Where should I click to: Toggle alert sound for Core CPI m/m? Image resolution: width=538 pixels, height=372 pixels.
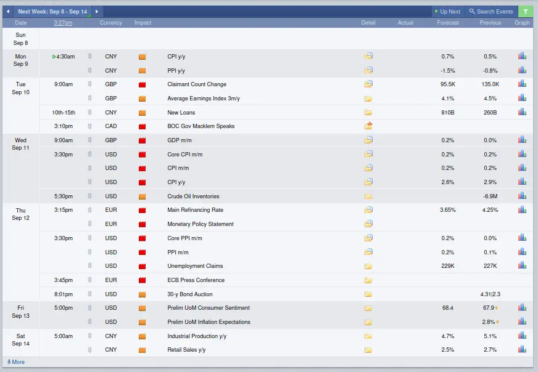(89, 154)
